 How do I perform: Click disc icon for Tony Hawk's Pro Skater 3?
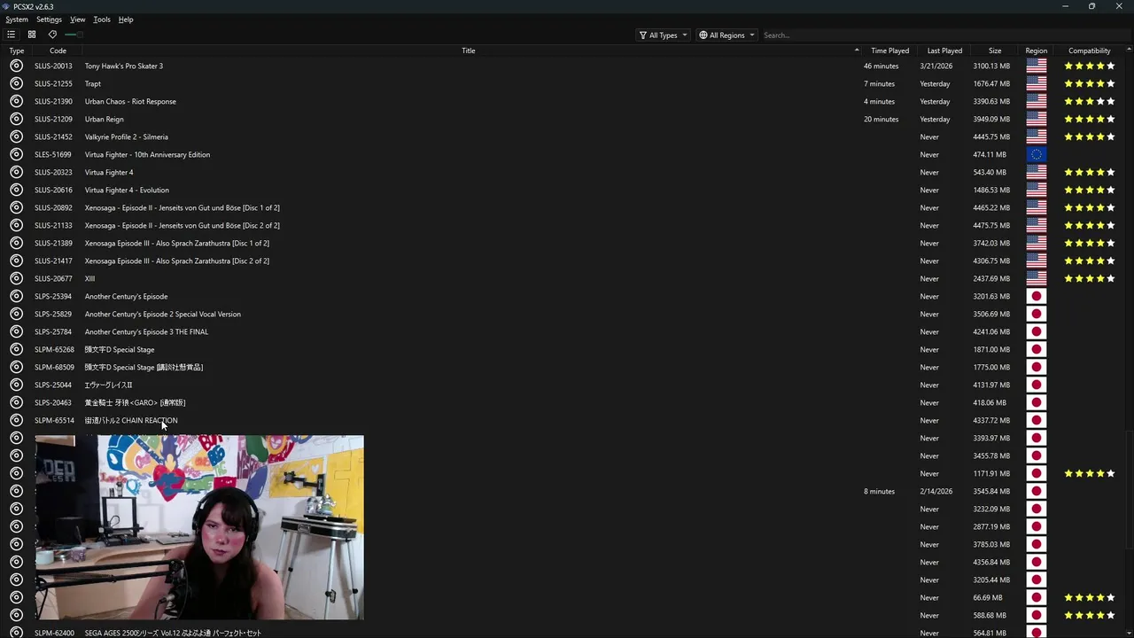point(16,66)
